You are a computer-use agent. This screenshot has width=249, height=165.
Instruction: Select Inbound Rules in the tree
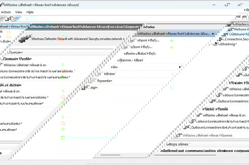coord(241,29)
